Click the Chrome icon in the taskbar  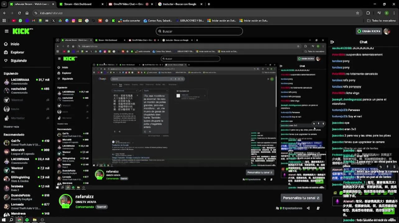point(19,220)
